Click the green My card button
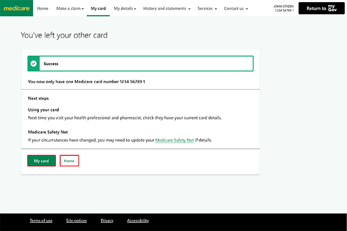The width and height of the screenshot is (347, 231). point(42,161)
